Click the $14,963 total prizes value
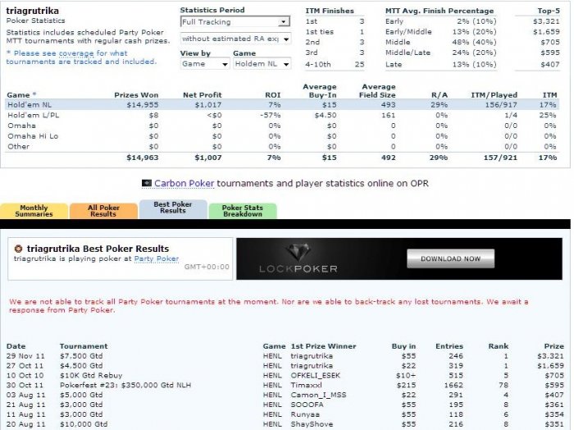The image size is (574, 430). coord(143,158)
